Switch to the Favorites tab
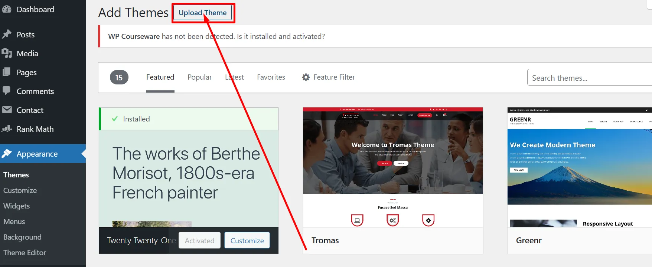The width and height of the screenshot is (652, 267). [x=271, y=77]
